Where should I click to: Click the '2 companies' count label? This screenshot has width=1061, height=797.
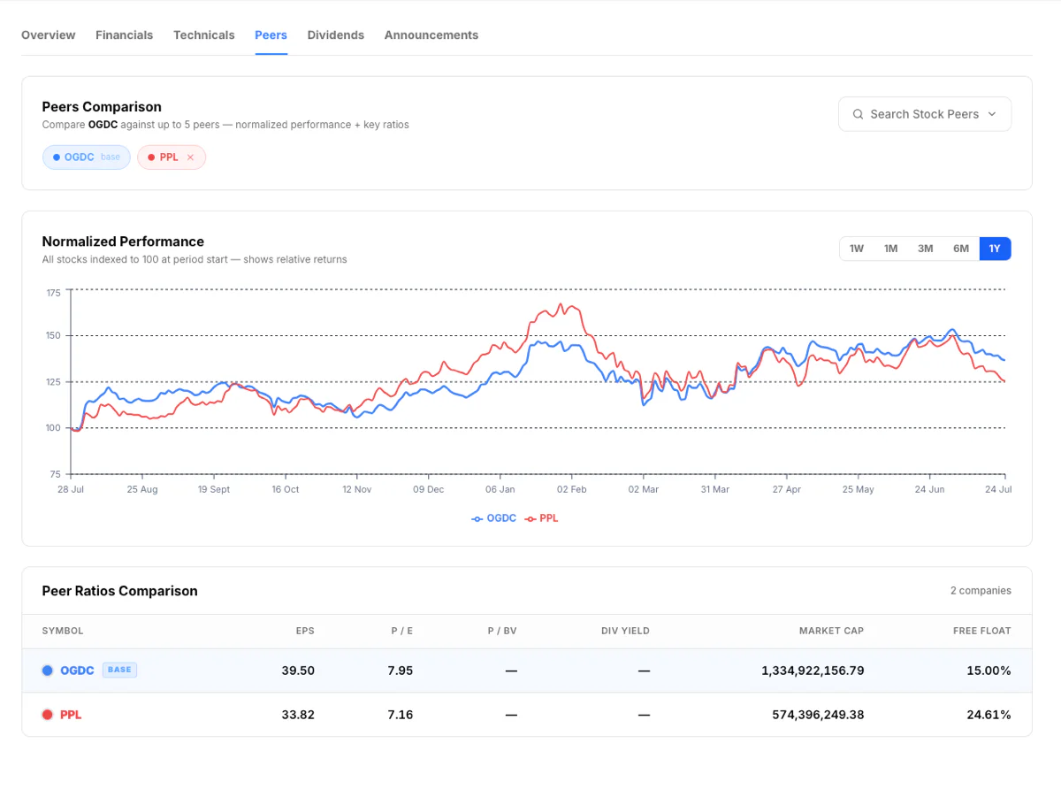(x=981, y=591)
